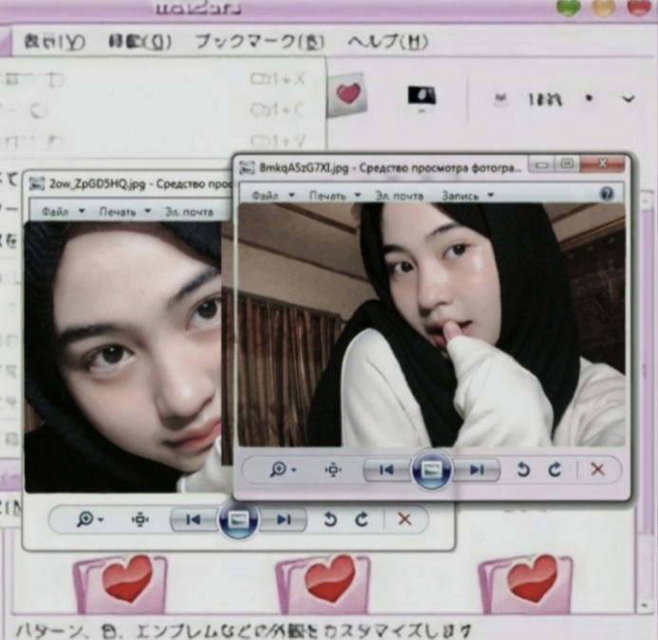Image resolution: width=658 pixels, height=640 pixels.
Task: Expand Печать dropdown in 8mkqASzG7XI.jpg window
Action: (334, 195)
